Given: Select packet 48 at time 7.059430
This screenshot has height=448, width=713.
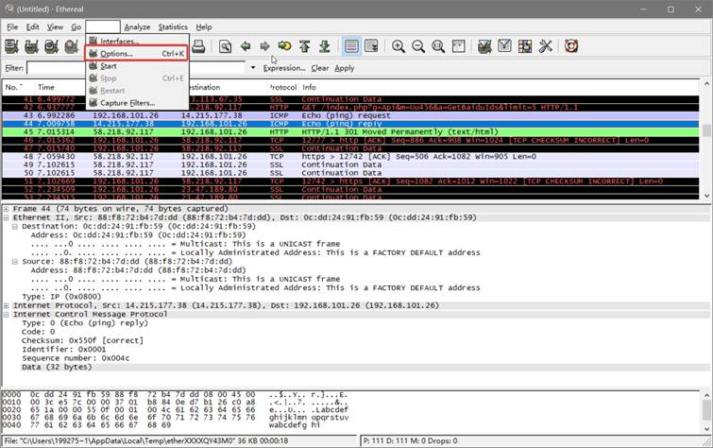Looking at the screenshot, I should (x=350, y=157).
